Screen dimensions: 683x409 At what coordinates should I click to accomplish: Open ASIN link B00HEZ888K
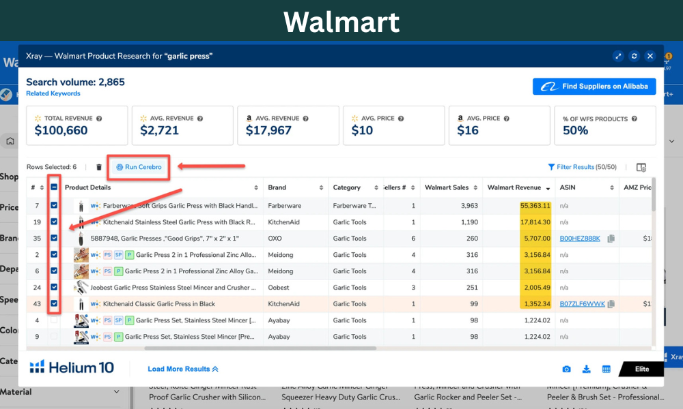coord(580,239)
